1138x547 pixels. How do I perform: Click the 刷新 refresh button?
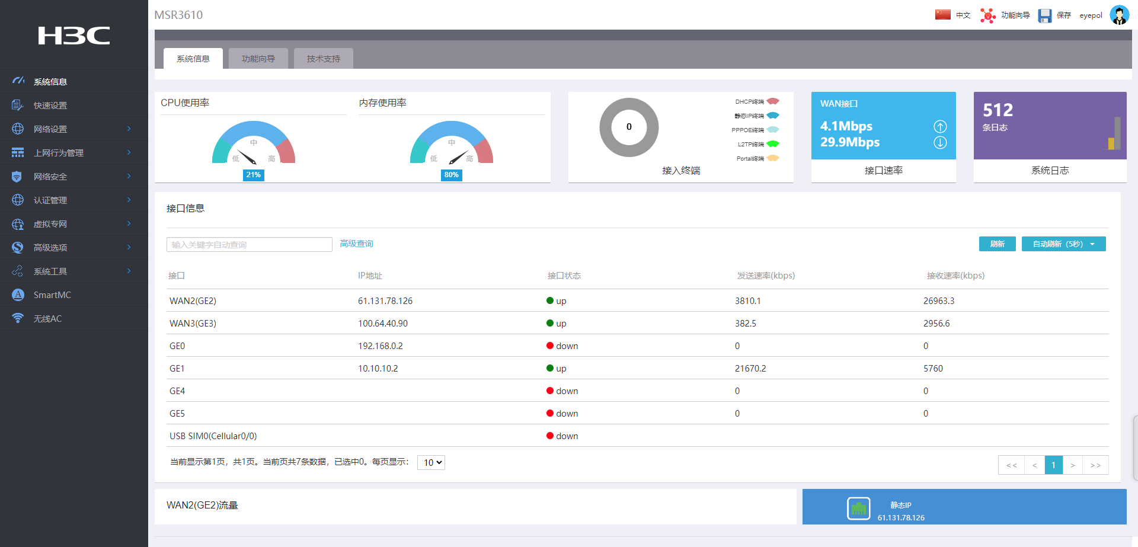pos(997,244)
